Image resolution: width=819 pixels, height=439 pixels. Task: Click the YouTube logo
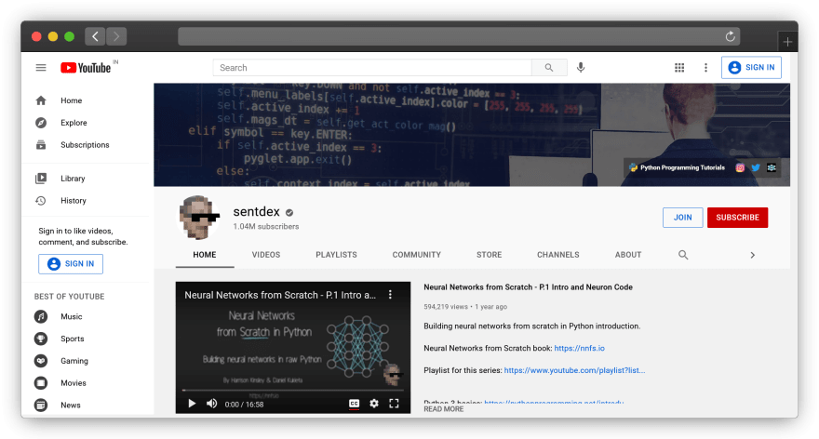[x=86, y=68]
